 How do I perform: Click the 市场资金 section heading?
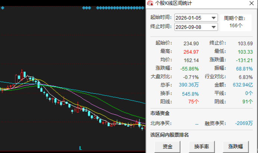[x=160, y=113]
